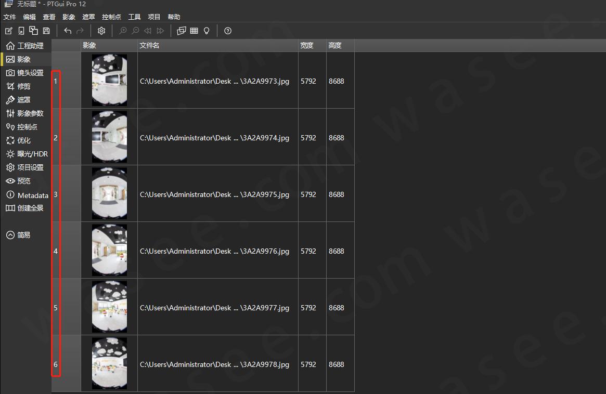Viewport: 606px width, 394px height.
Task: Click the file path ending 3A2A9978.jpg
Action: 214,364
